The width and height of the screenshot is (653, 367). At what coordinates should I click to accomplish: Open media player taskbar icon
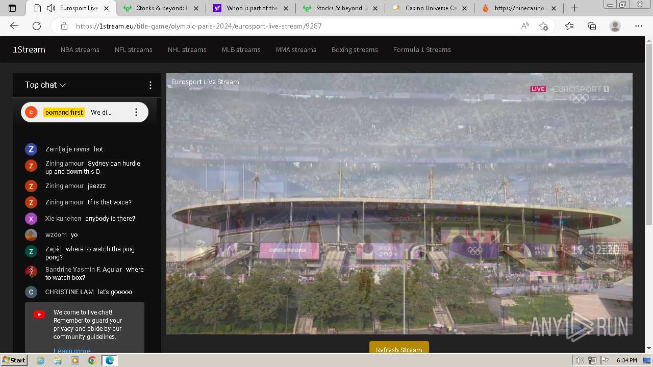click(x=75, y=360)
